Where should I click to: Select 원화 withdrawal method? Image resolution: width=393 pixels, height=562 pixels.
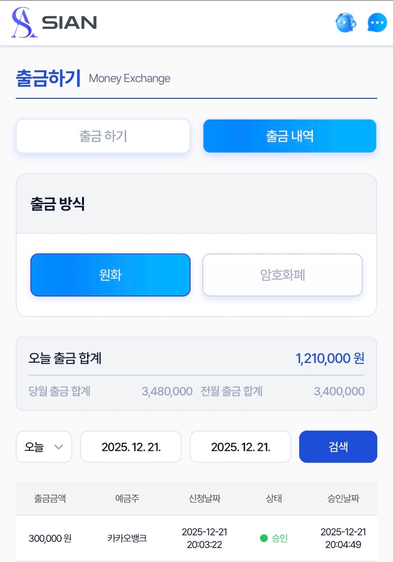110,275
